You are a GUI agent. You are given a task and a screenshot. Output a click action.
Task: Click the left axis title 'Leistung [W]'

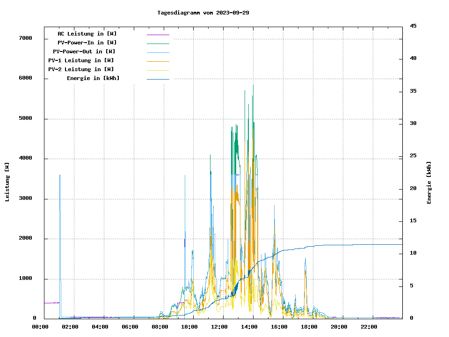point(7,182)
